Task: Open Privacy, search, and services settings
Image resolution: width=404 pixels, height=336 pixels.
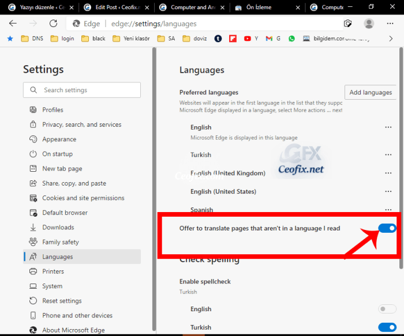Action: point(82,124)
